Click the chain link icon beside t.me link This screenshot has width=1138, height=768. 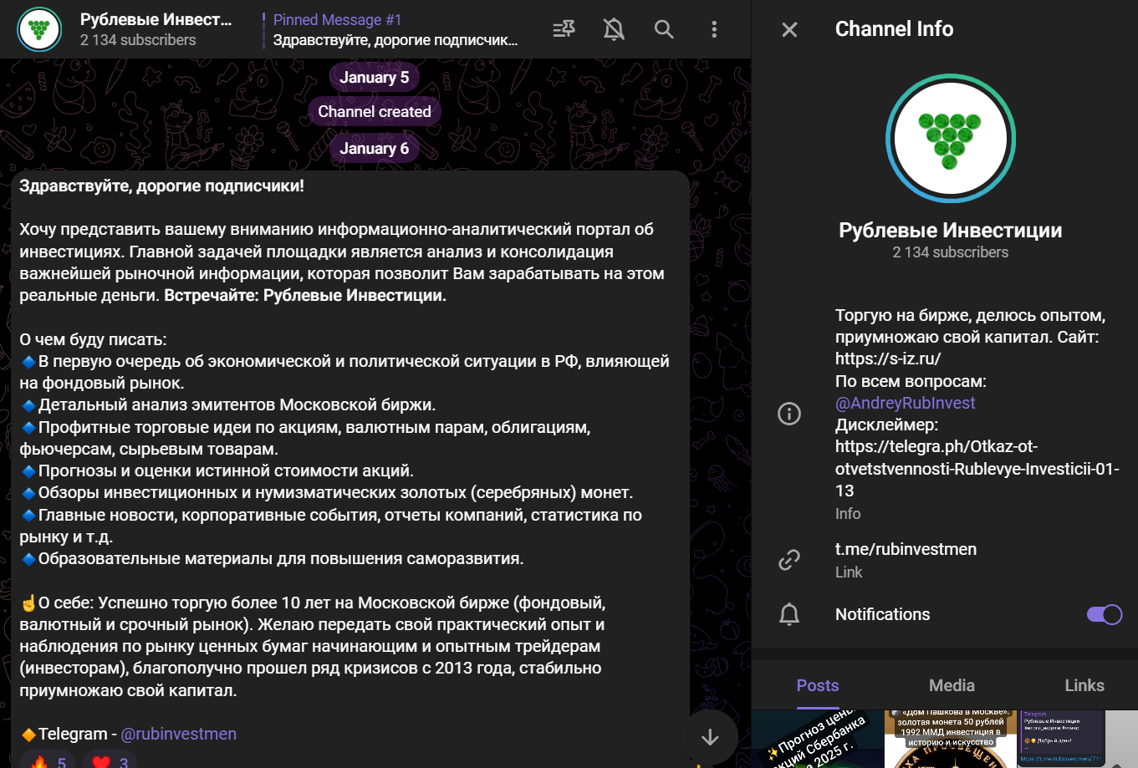(x=789, y=560)
